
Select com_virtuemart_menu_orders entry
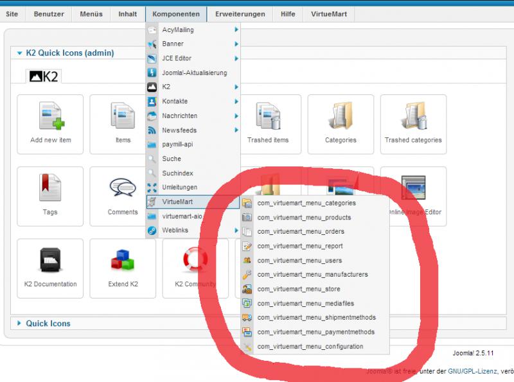tap(315, 232)
